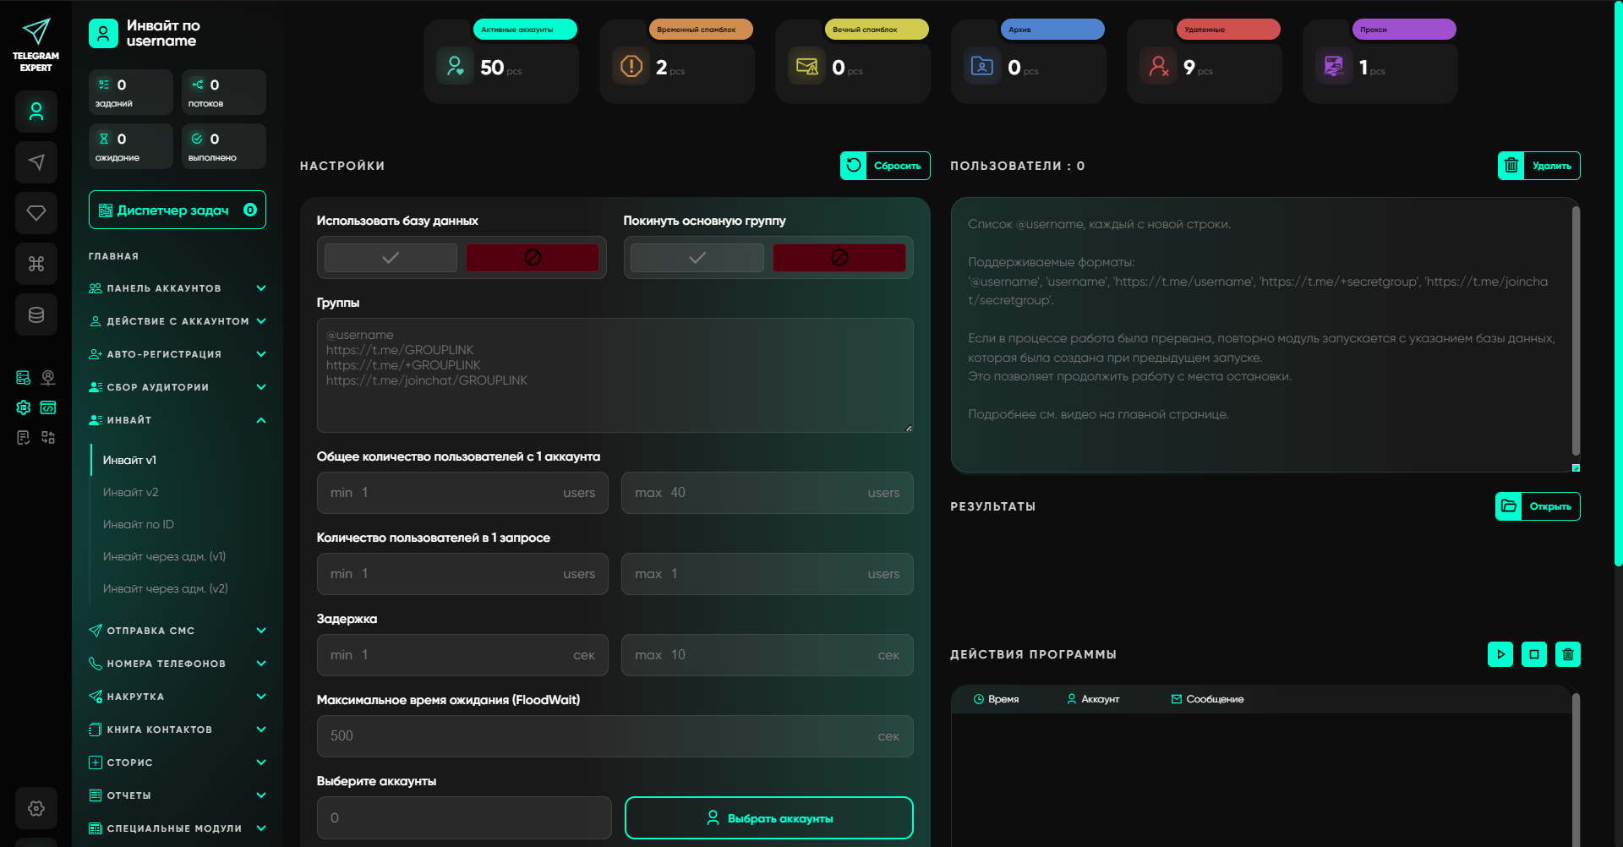
Task: Enable the use database checkmark option
Action: coord(391,258)
